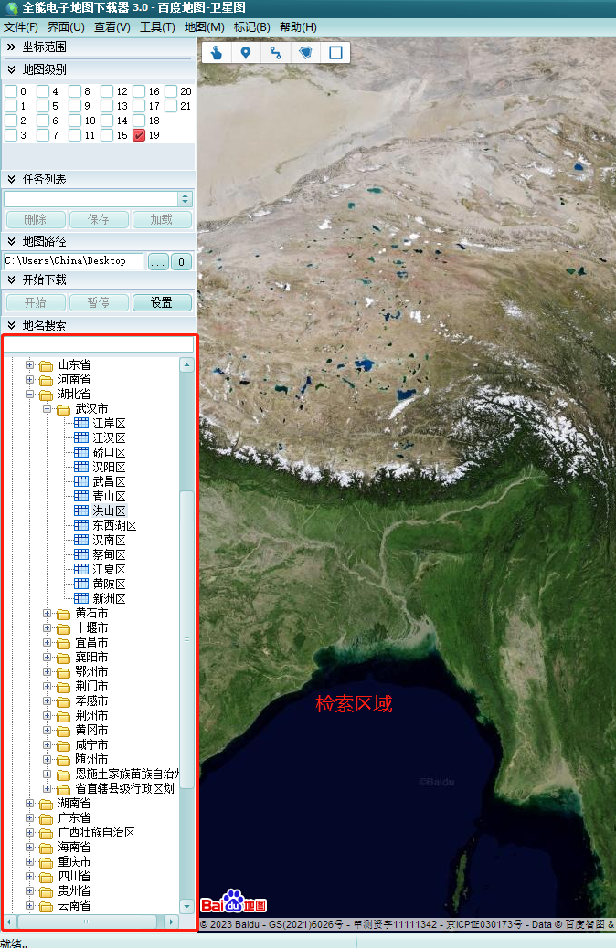Select the polygon region tool
Screen dimensions: 616x948
[x=305, y=52]
